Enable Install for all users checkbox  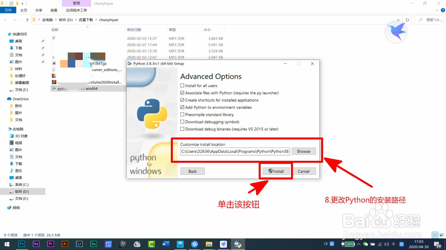(182, 86)
